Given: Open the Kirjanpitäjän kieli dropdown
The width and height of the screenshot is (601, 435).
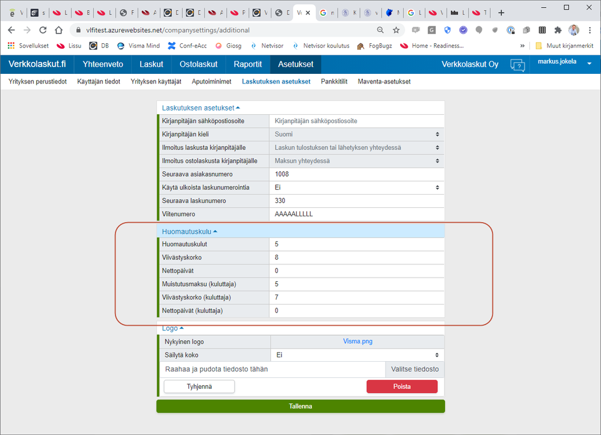Looking at the screenshot, I should tap(357, 135).
